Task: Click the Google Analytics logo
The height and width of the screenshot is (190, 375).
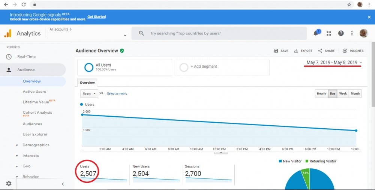Action: tap(8, 33)
